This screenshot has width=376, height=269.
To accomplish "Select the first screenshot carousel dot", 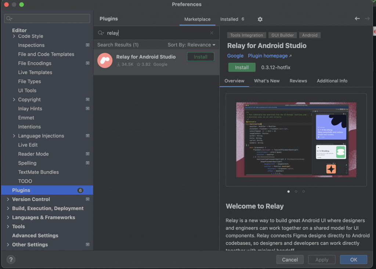I will (289, 191).
